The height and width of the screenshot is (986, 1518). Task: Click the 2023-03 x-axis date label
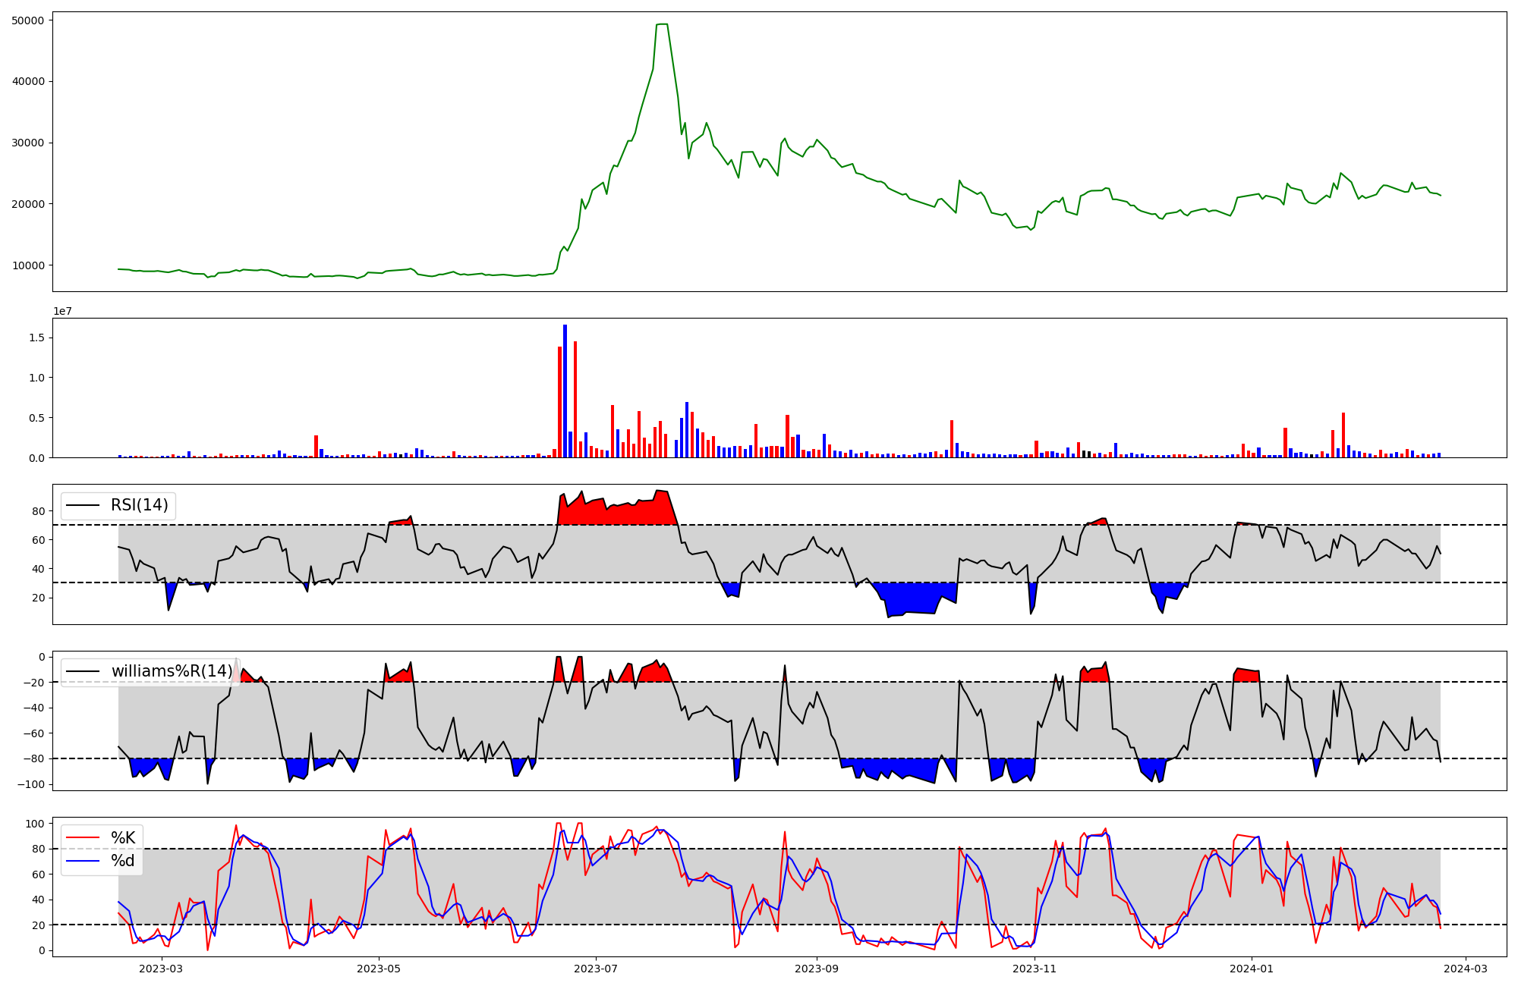click(162, 969)
